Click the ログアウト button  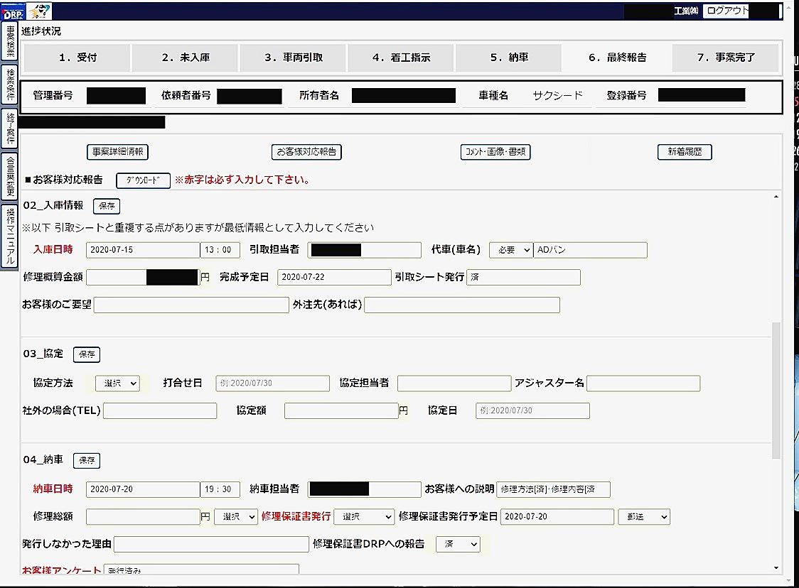click(725, 11)
